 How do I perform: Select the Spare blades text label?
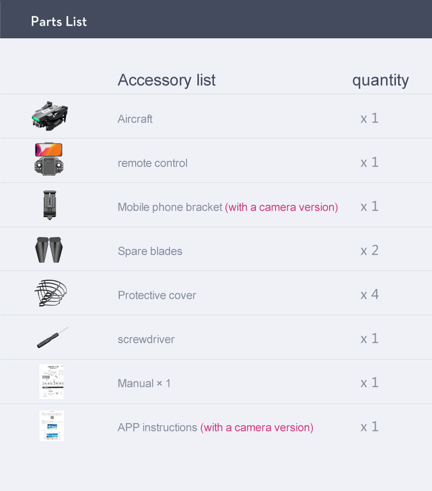click(150, 251)
